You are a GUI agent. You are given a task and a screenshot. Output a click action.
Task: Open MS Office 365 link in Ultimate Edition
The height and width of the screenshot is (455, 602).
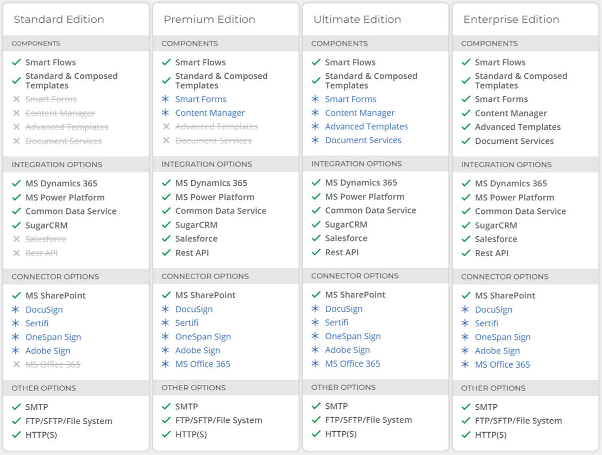[353, 364]
